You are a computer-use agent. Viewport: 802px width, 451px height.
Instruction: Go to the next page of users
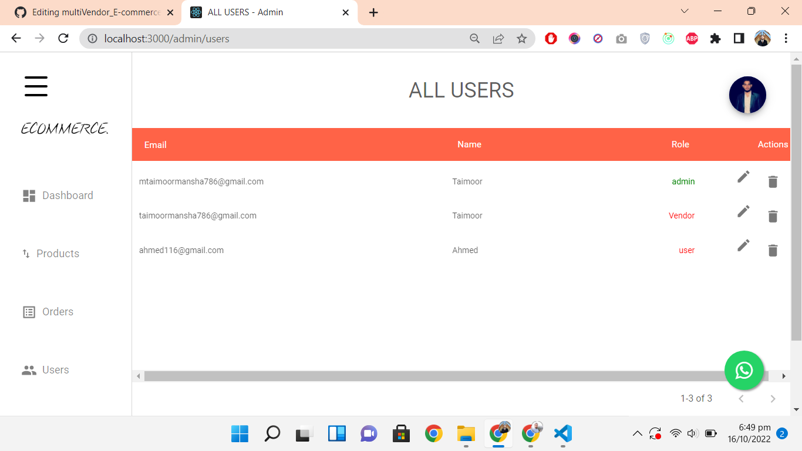pyautogui.click(x=773, y=398)
